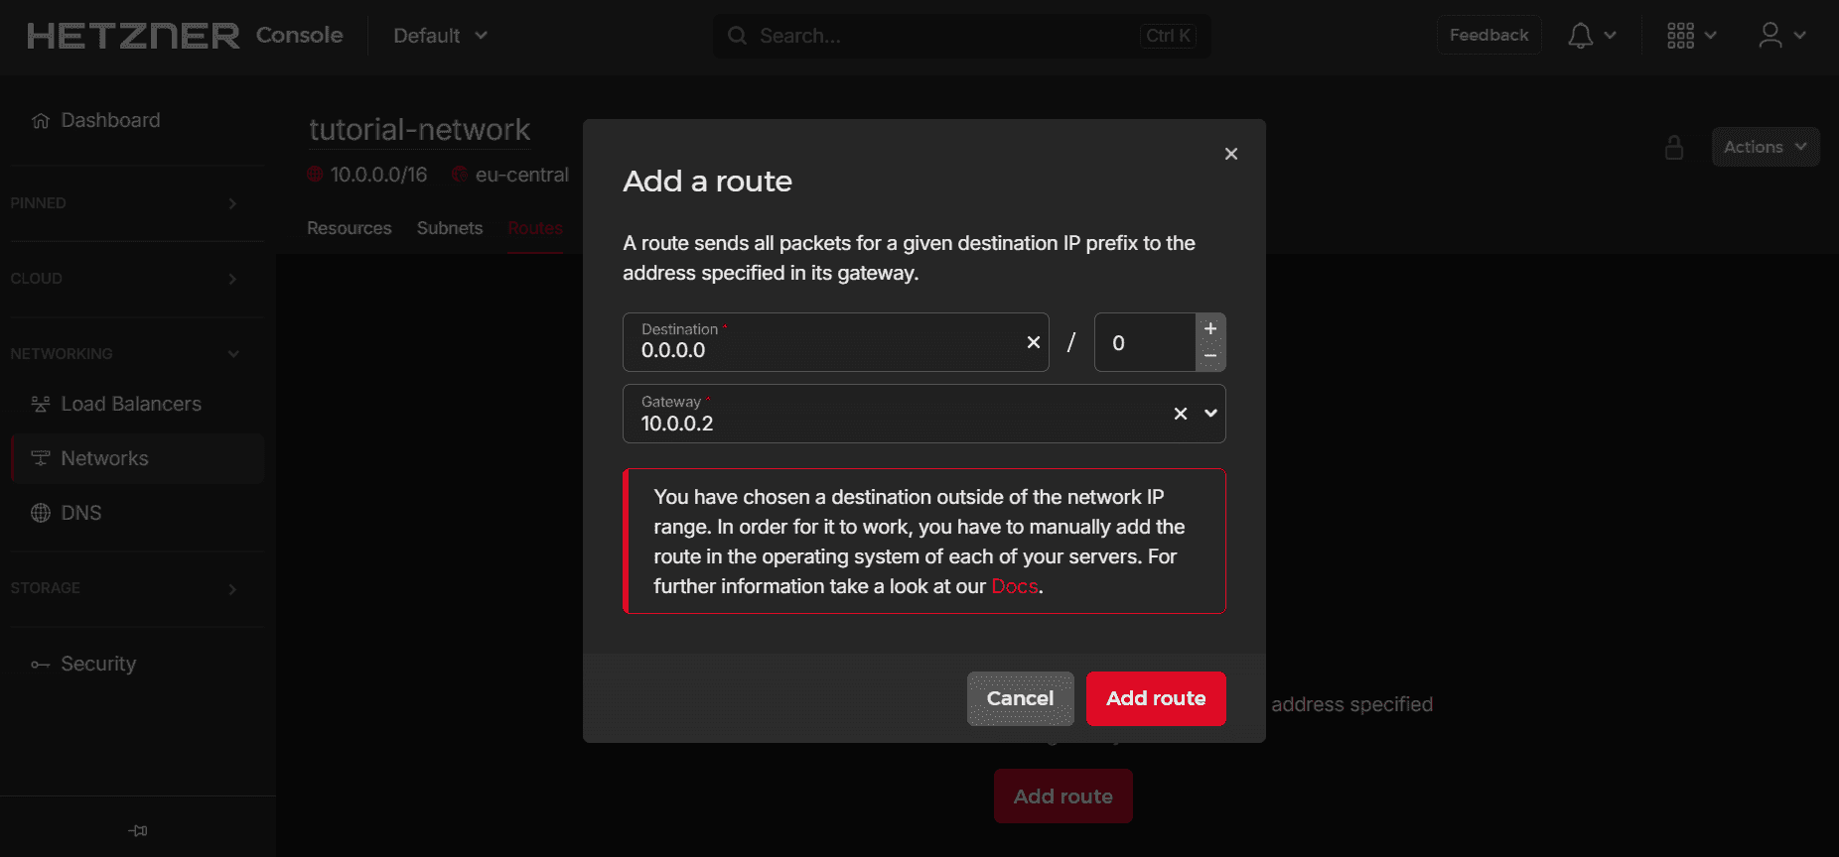Click the red Add route button in dialog
Screen dimensions: 1839x857
coord(1155,698)
